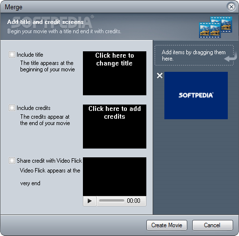239x236 pixels.
Task: Click the film strip Merge icon in header
Action: pyautogui.click(x=216, y=27)
